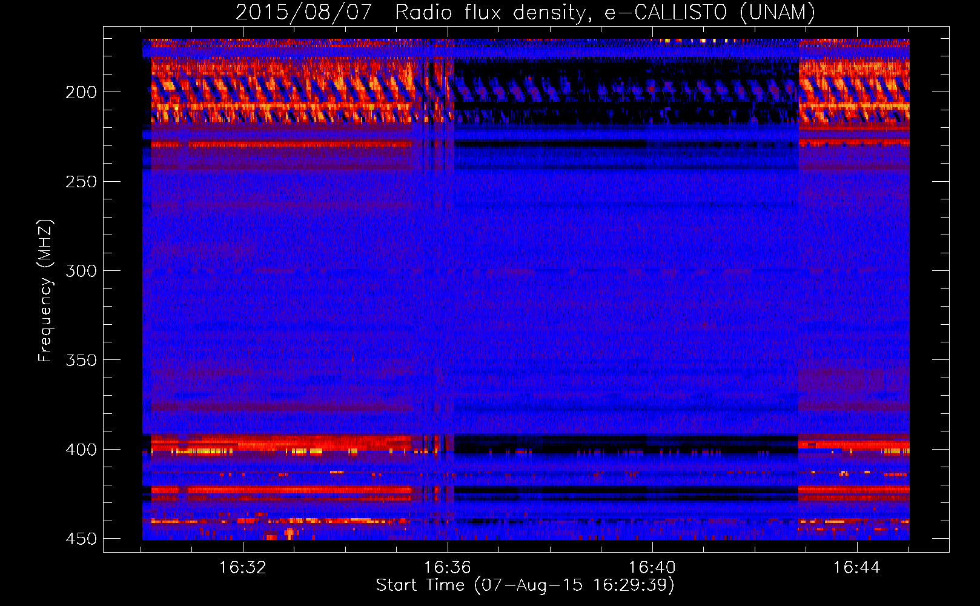Click the 400 frequency tick label
980x606 pixels.
coord(81,450)
